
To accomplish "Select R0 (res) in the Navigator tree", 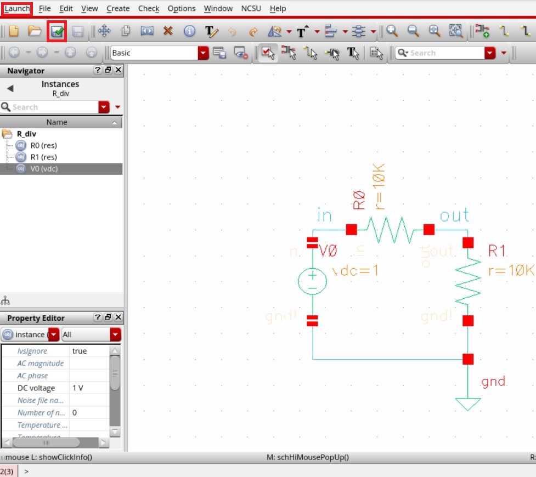I will pos(43,145).
